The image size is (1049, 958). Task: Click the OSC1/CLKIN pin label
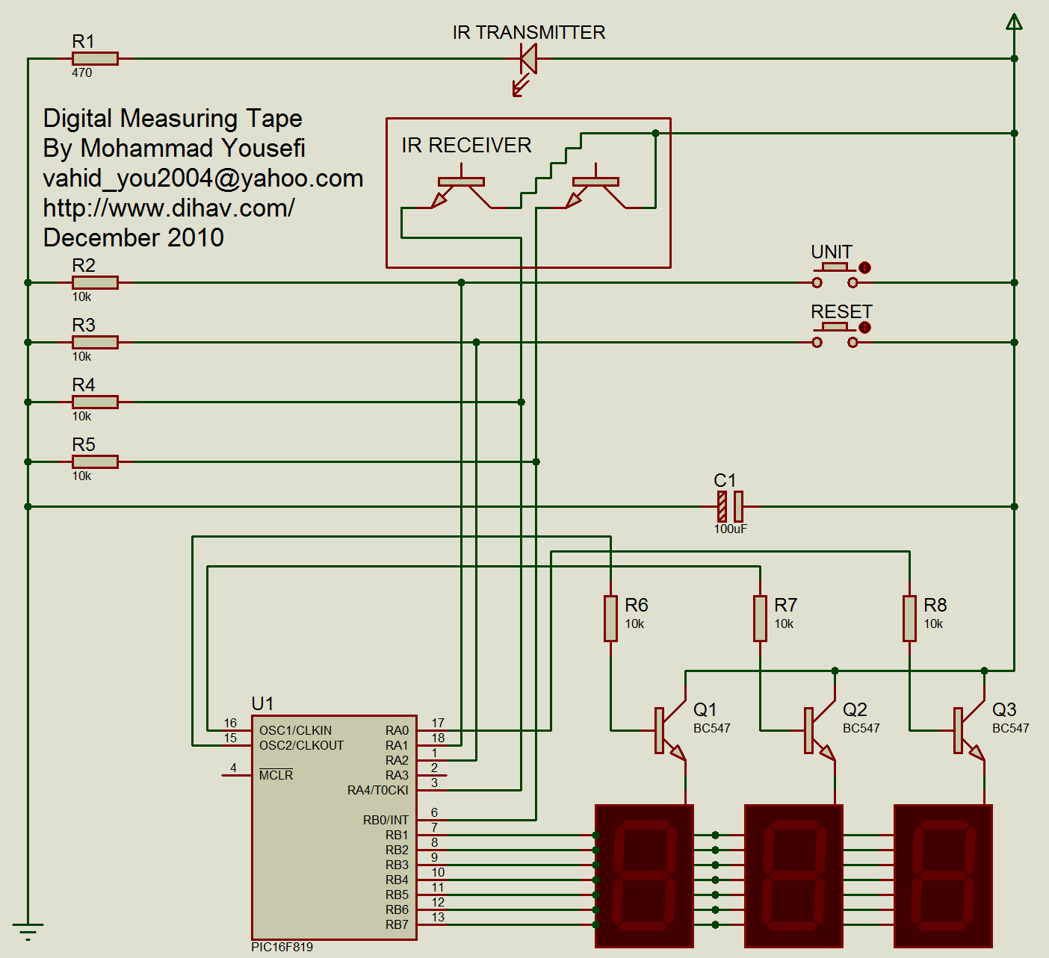(295, 730)
